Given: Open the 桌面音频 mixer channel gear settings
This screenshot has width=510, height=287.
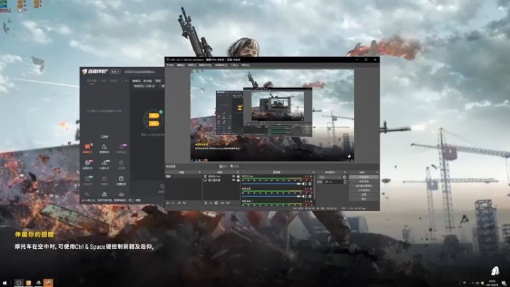Looking at the screenshot, I should (x=310, y=196).
